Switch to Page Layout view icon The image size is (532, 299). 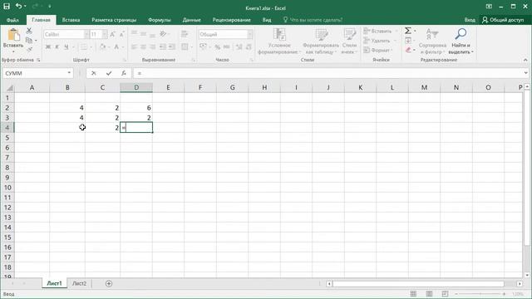[429, 293]
